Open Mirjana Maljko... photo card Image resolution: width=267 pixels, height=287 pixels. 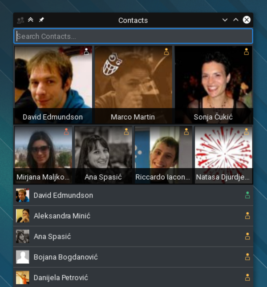pyautogui.click(x=43, y=155)
